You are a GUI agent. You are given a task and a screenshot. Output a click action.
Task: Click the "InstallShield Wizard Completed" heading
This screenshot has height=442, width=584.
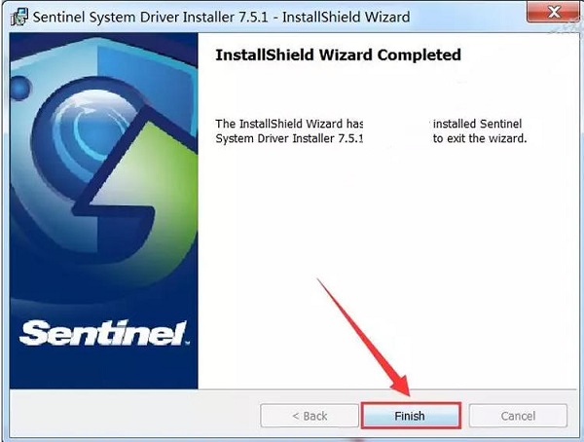pos(338,55)
